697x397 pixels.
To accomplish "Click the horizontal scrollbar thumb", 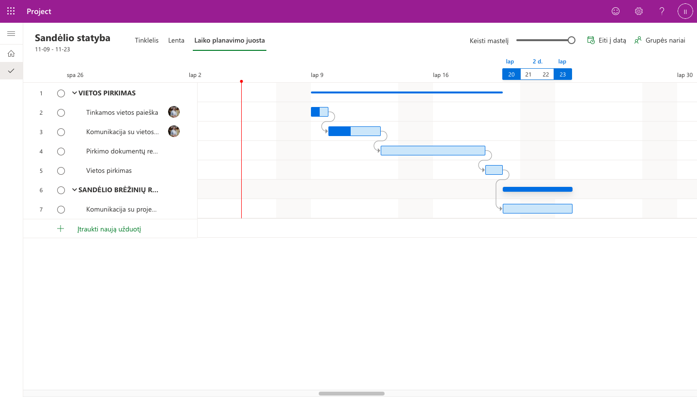I will coord(352,394).
